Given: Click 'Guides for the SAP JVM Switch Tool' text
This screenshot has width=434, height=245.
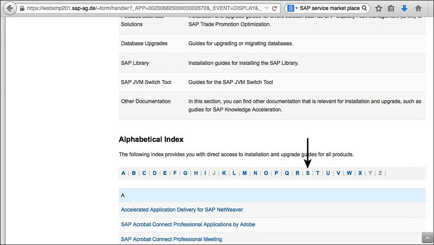Looking at the screenshot, I should click(x=231, y=82).
